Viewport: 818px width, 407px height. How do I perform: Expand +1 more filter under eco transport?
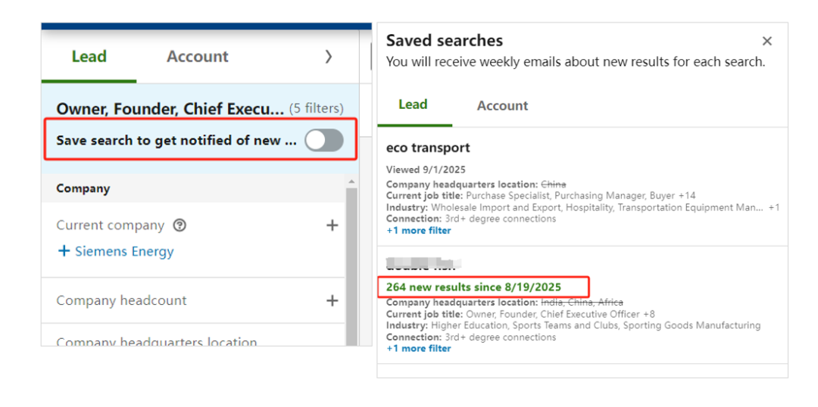418,231
